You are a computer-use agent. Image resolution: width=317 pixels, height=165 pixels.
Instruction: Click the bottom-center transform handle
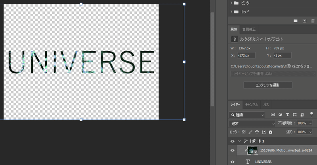pos(81,120)
